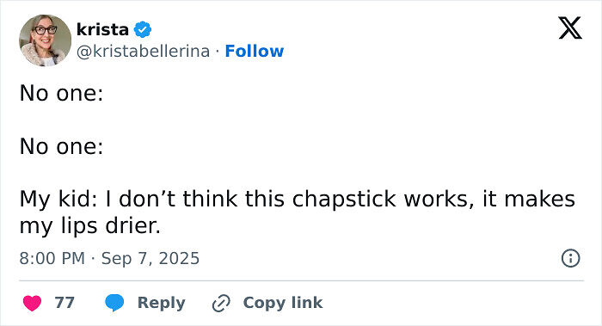Click the 77 likes count
The width and height of the screenshot is (602, 326).
[64, 303]
